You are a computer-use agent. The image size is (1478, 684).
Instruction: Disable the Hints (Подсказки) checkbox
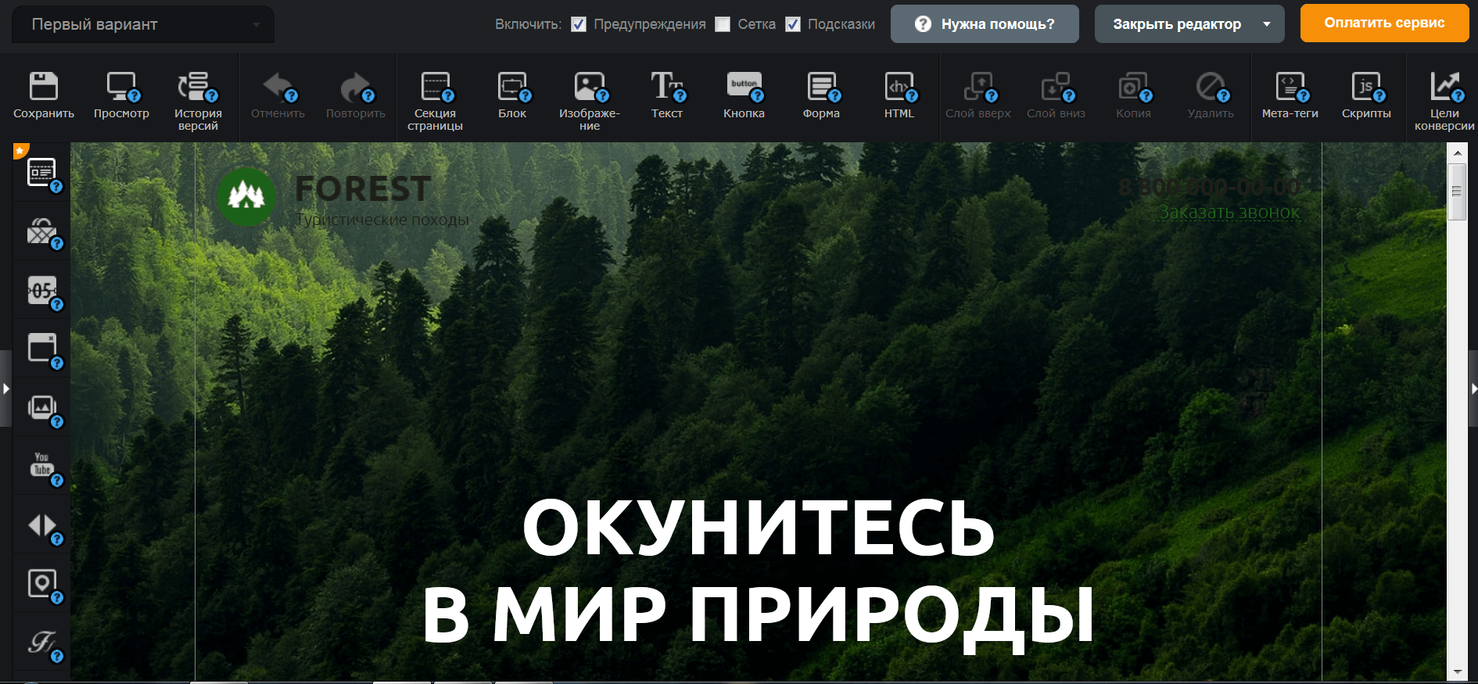coord(793,24)
